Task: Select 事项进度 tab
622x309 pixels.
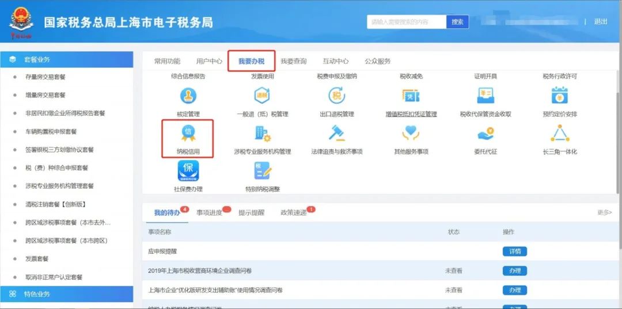Action: [x=209, y=213]
